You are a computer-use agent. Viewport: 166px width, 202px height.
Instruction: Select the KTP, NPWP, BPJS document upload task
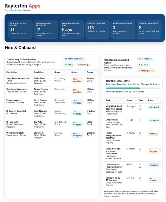(114, 108)
